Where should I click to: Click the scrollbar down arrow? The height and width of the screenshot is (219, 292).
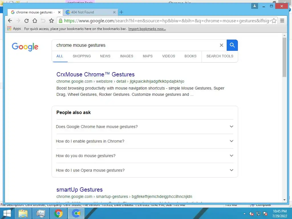tap(284, 200)
